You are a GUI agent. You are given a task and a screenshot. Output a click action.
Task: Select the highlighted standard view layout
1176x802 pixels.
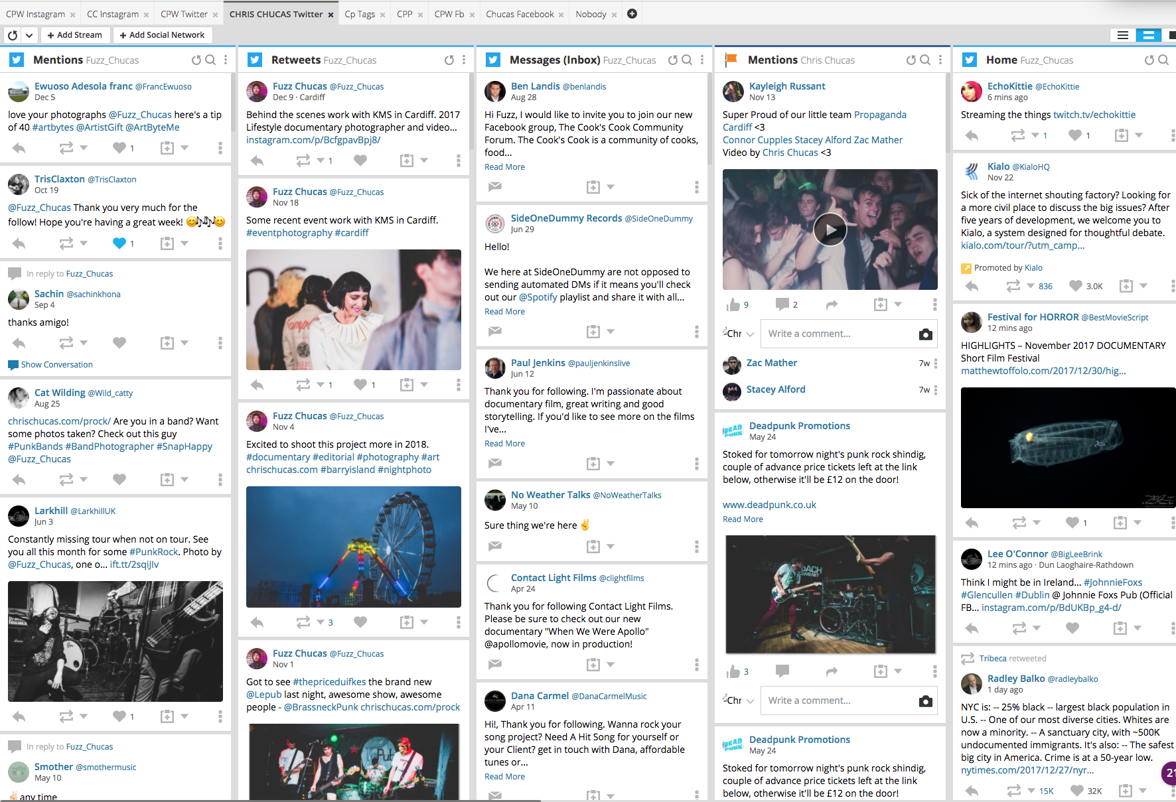1148,35
